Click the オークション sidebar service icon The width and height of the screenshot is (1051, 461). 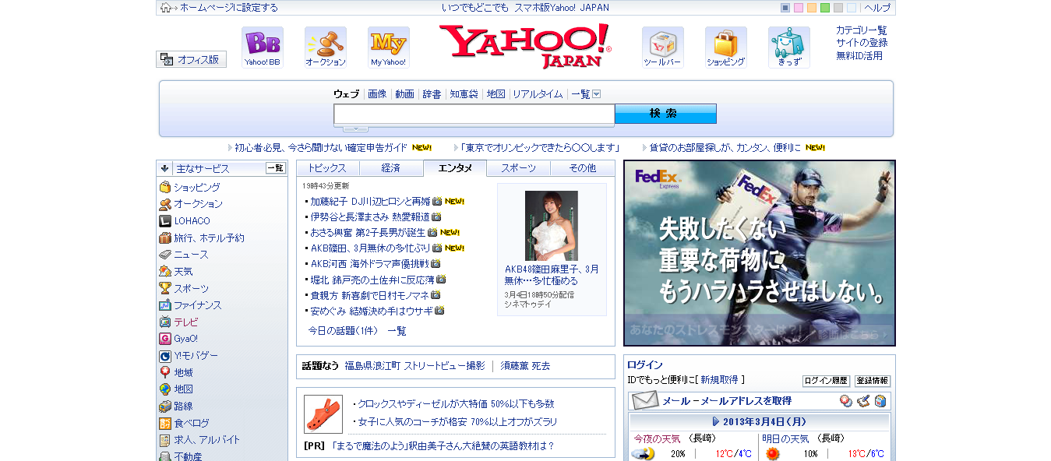coord(165,204)
